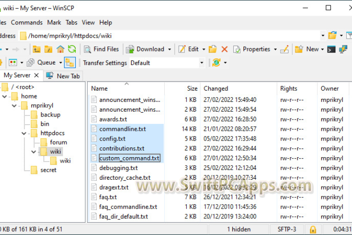
Task: Edit the selected file
Action: point(189,49)
